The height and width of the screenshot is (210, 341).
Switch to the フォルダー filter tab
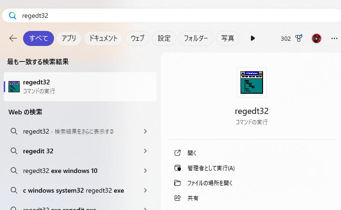pos(196,38)
